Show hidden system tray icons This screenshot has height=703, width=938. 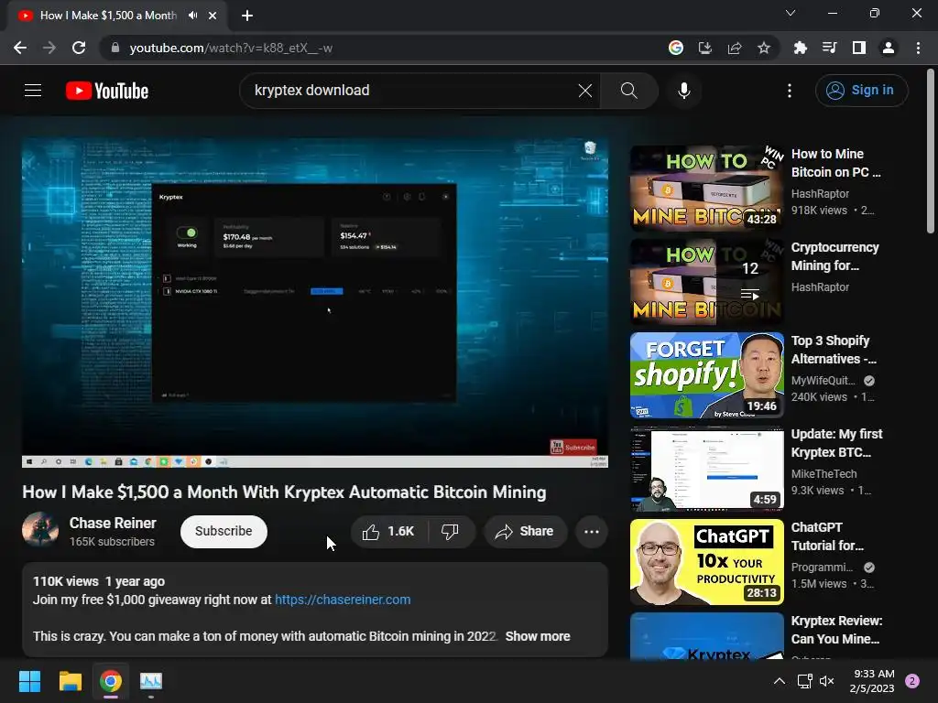tap(780, 681)
